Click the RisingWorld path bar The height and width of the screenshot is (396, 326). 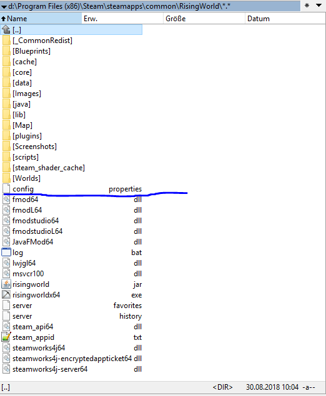click(x=151, y=6)
